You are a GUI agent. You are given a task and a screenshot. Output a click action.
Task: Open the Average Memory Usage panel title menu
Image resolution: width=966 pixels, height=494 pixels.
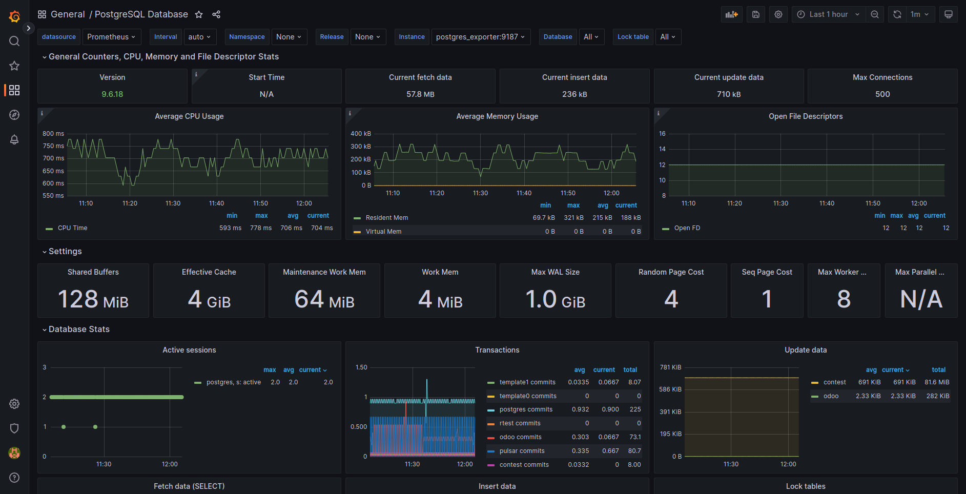pos(497,116)
